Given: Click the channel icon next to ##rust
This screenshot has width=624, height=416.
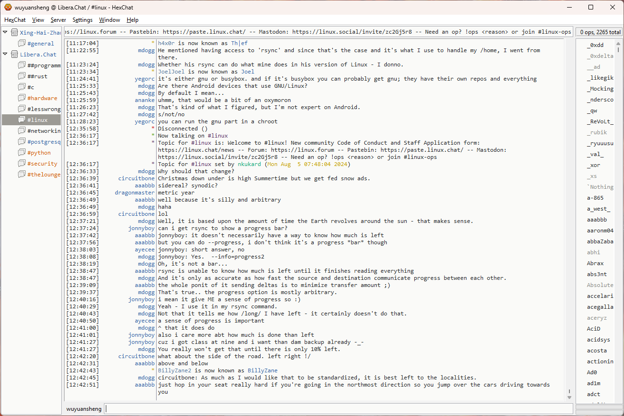Looking at the screenshot, I should (x=21, y=76).
